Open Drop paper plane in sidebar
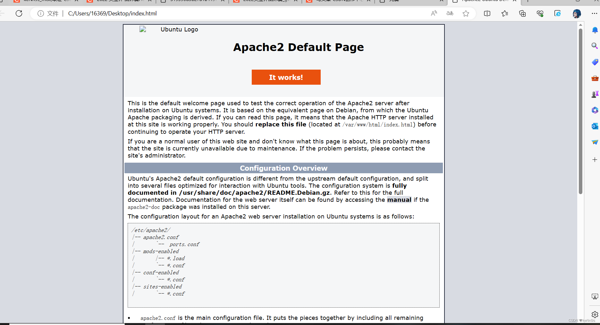Image resolution: width=600 pixels, height=325 pixels. pos(595,142)
